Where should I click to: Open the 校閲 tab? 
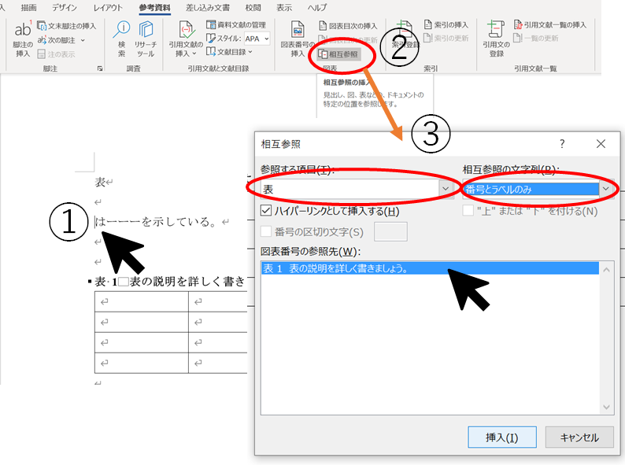tap(253, 8)
